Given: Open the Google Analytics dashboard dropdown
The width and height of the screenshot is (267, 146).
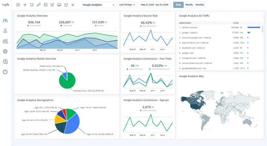Looking at the screenshot, I should [98, 5].
